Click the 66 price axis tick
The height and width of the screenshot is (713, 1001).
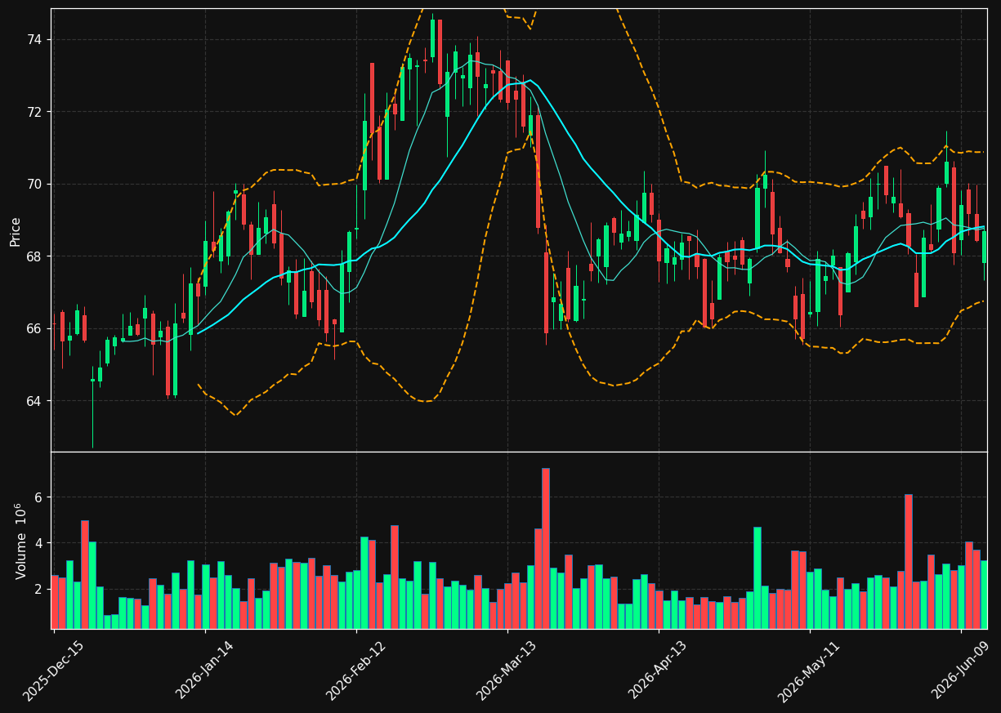pyautogui.click(x=36, y=329)
